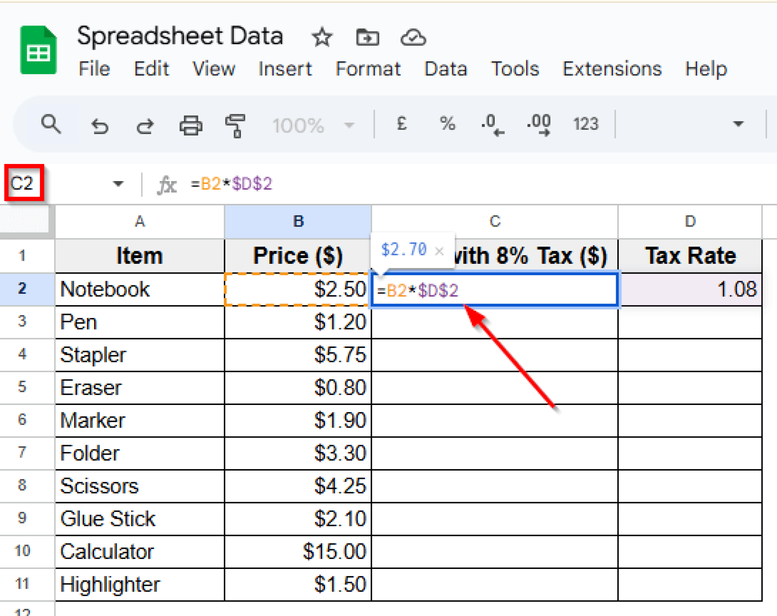
Task: Open the Data menu
Action: (446, 69)
